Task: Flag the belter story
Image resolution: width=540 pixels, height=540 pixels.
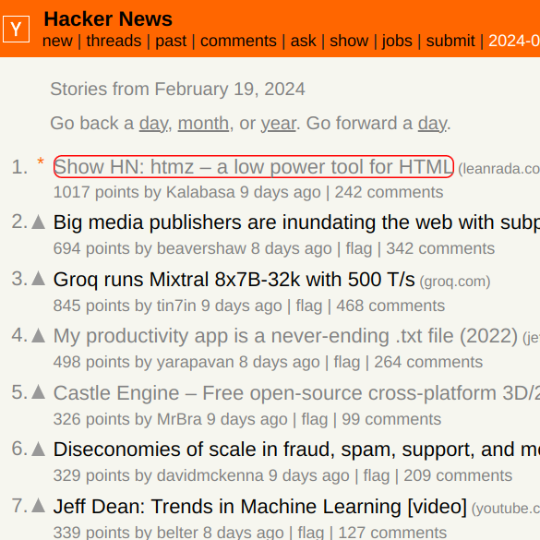Action: (x=311, y=533)
